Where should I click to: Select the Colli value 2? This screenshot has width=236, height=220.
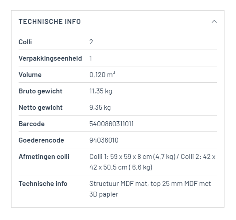tap(91, 42)
